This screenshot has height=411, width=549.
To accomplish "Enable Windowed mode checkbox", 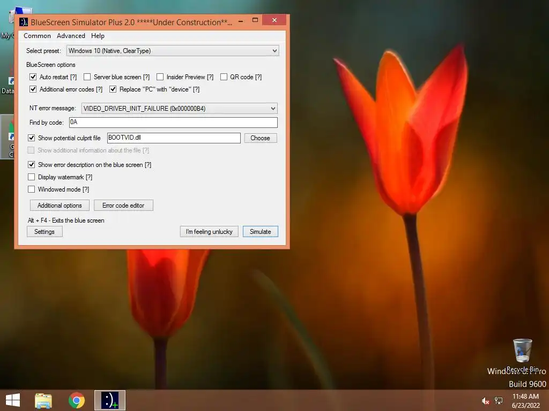I will [x=32, y=189].
